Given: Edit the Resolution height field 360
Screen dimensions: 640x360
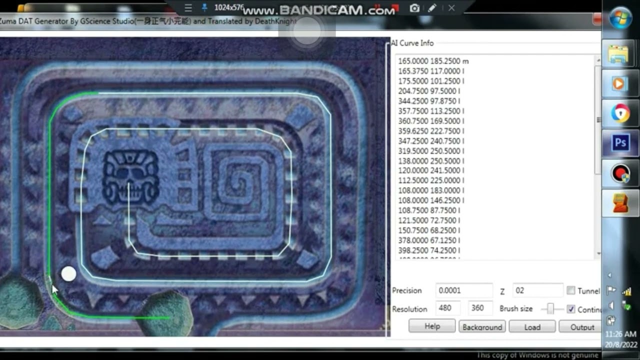Looking at the screenshot, I should [479, 308].
